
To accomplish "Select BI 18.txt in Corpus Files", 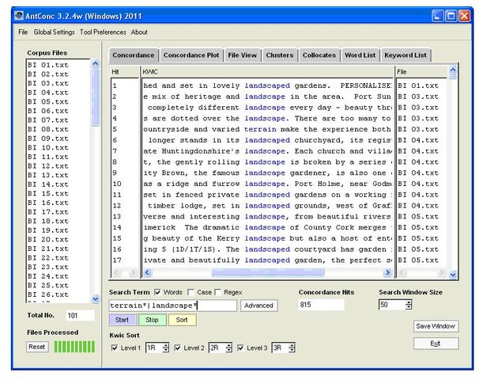I will (x=48, y=221).
